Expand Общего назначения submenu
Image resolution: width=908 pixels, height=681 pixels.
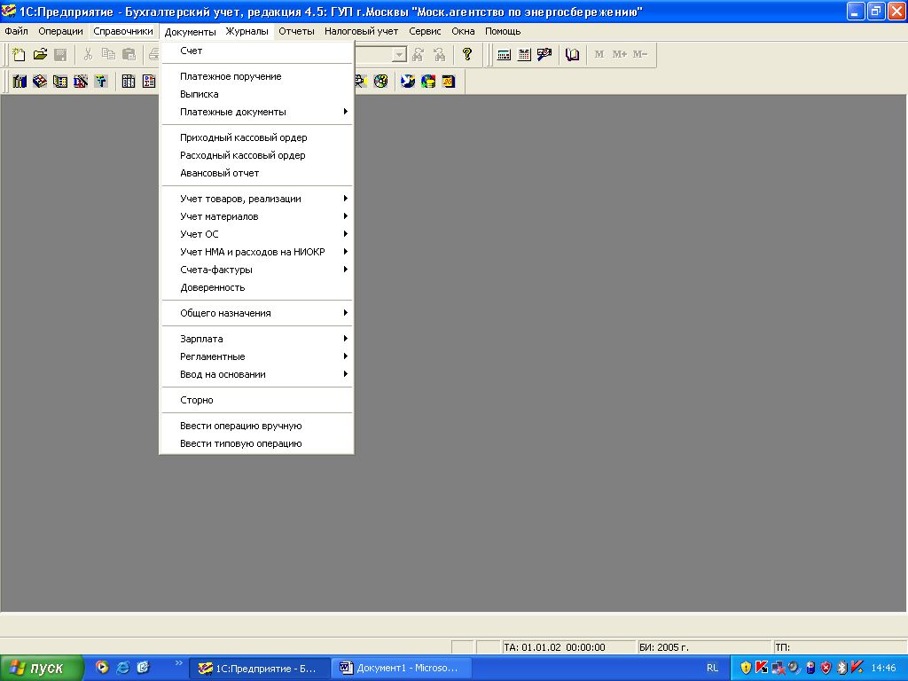pos(256,313)
